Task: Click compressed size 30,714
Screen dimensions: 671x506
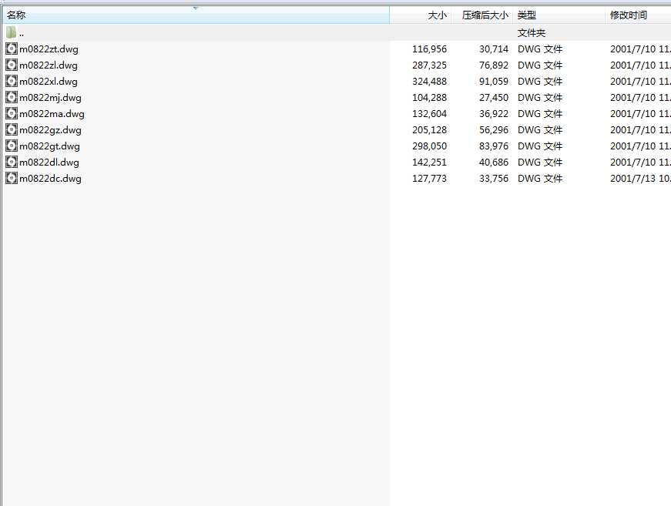Action: 494,49
